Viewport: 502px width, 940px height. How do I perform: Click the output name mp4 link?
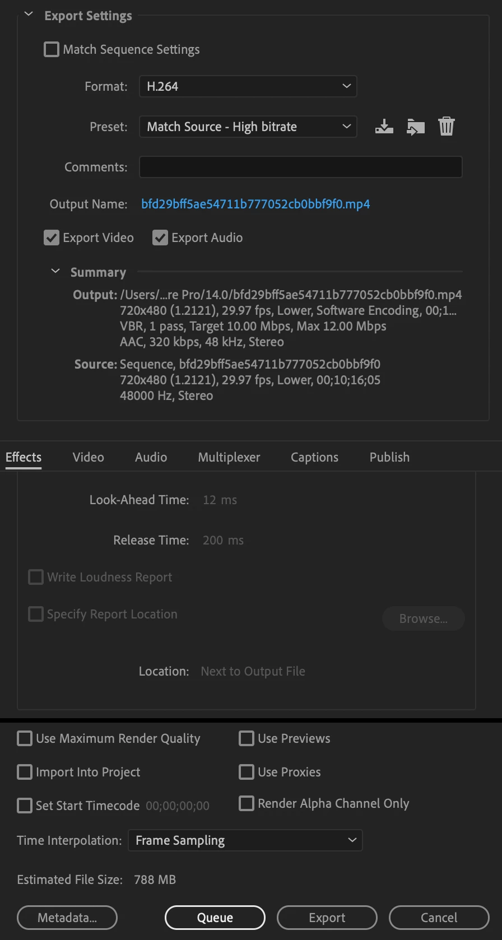point(255,204)
